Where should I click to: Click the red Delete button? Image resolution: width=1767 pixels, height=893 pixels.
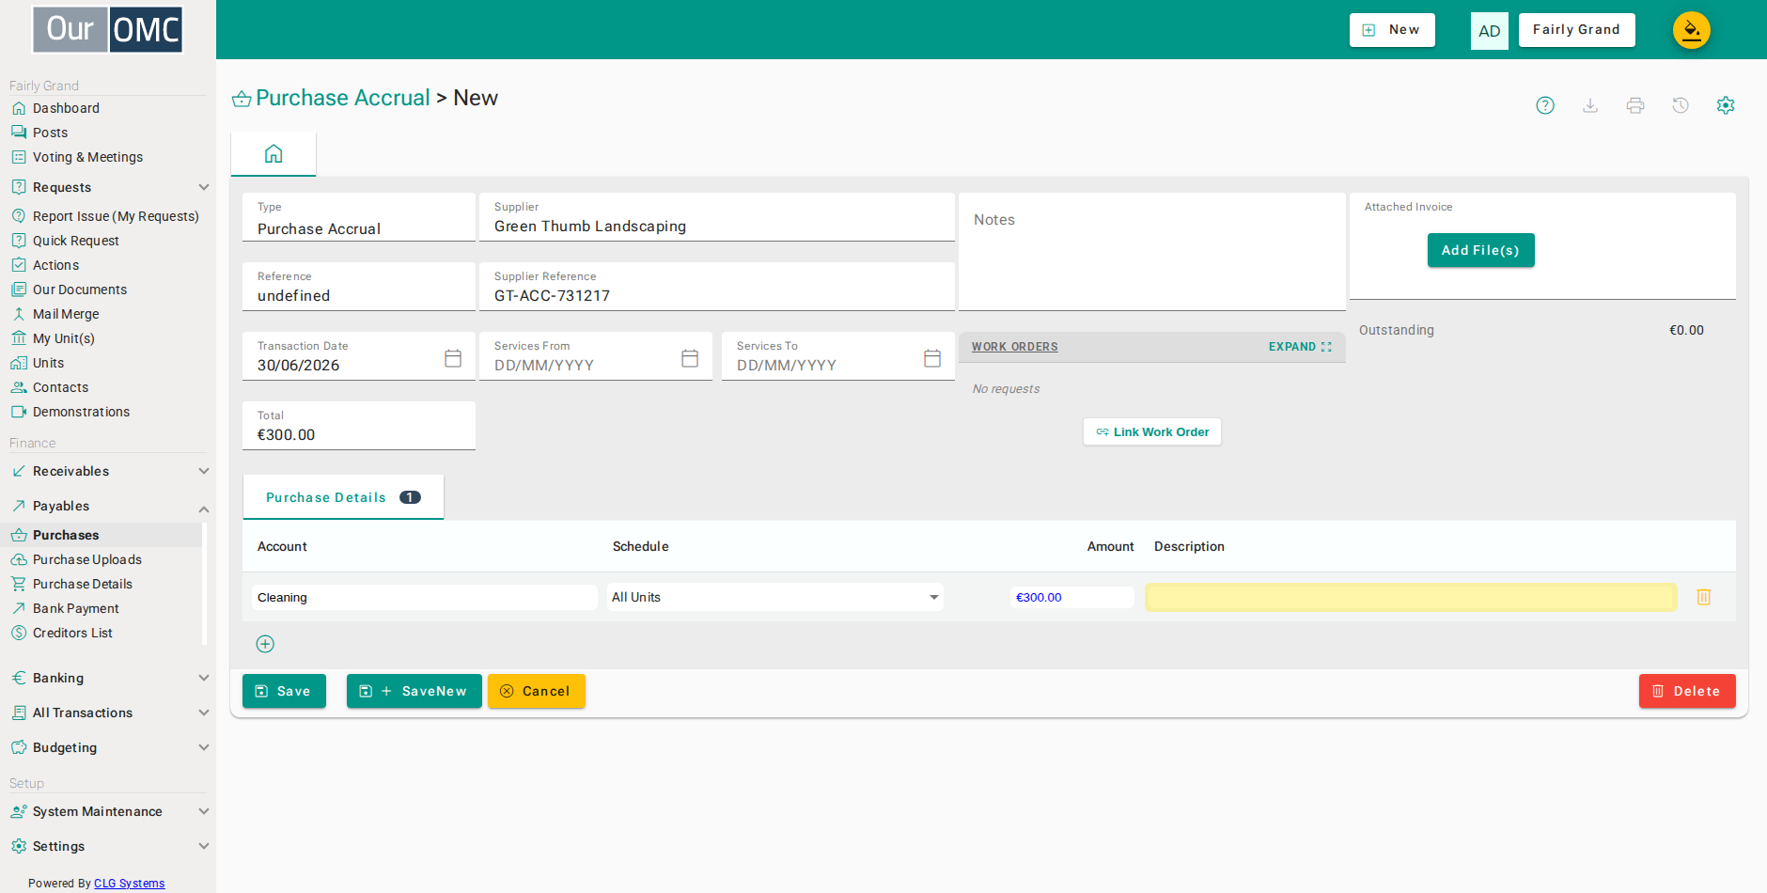[1687, 691]
